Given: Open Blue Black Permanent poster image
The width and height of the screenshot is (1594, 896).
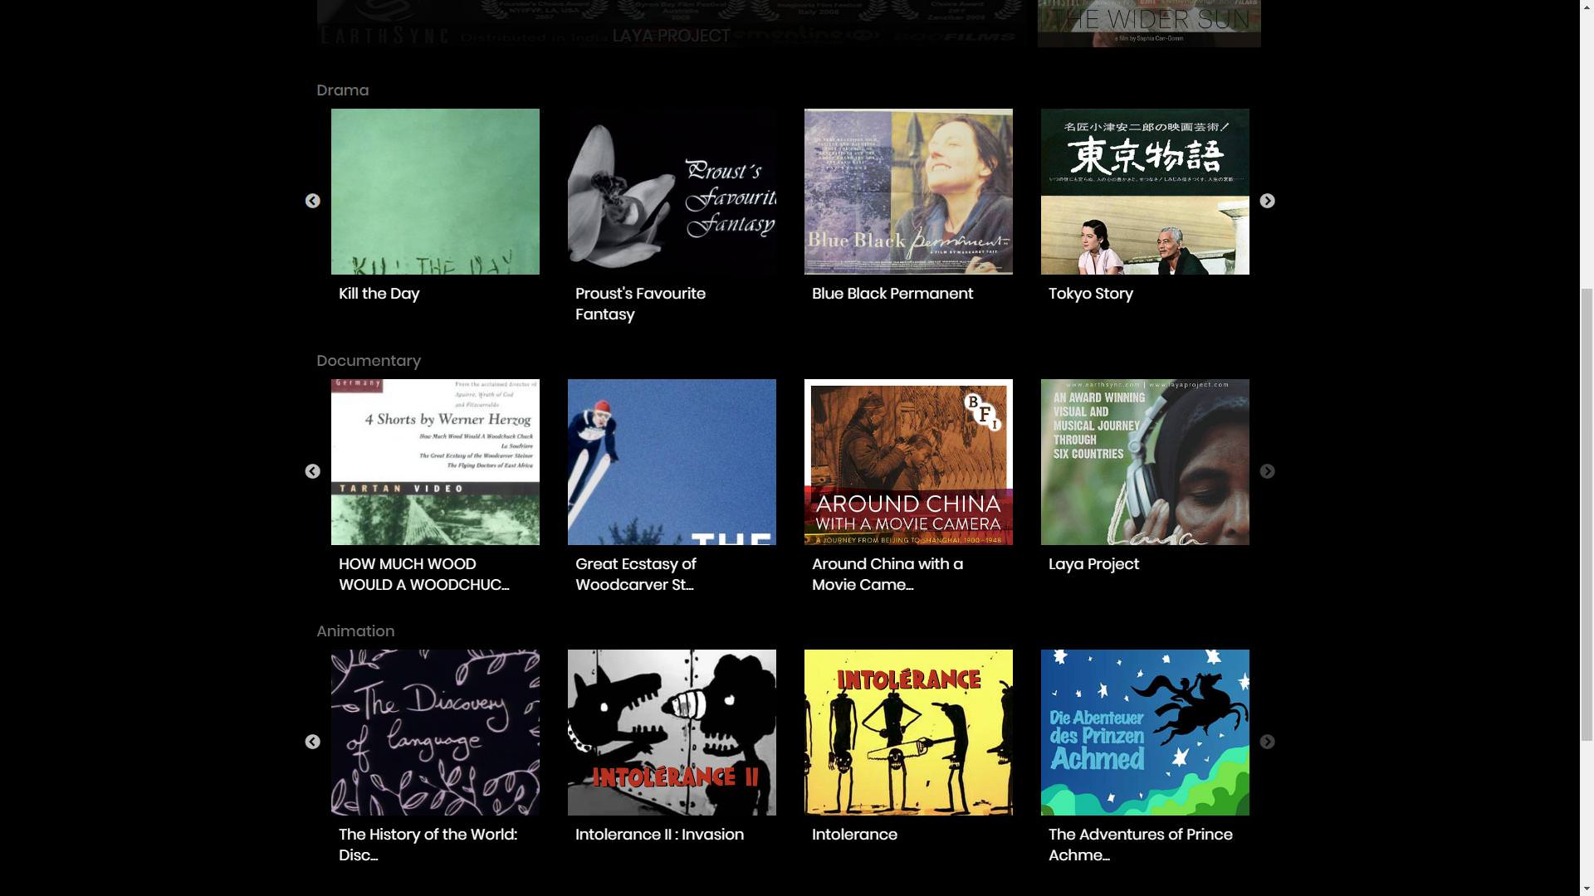Looking at the screenshot, I should point(908,192).
